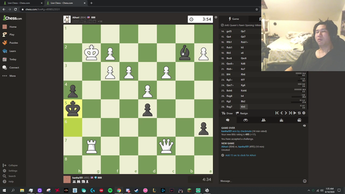Go back in the browser
The width and height of the screenshot is (345, 194).
(x=4, y=10)
